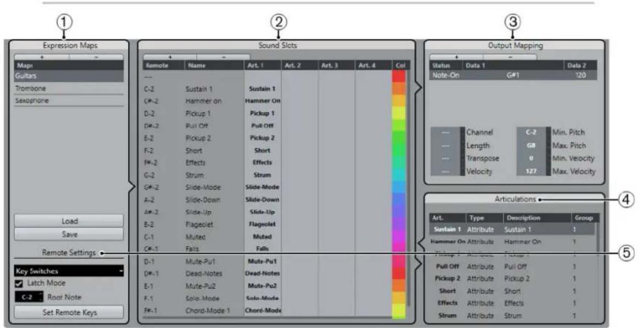Click the Min. Velocity 0 field
The height and width of the screenshot is (328, 638).
[531, 158]
